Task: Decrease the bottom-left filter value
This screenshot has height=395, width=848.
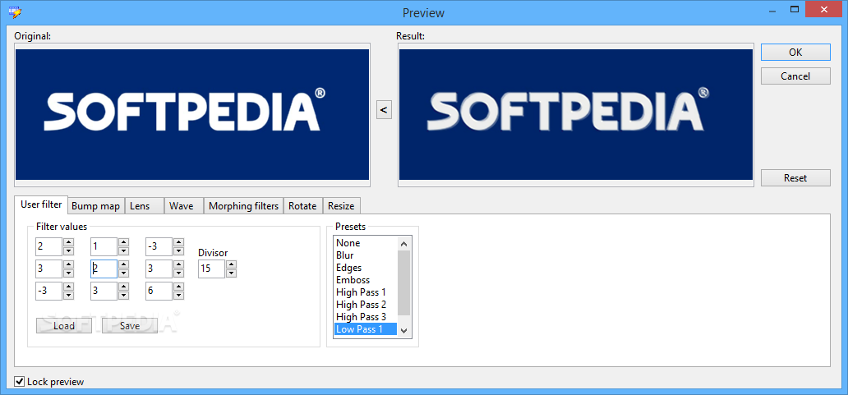Action: [69, 295]
